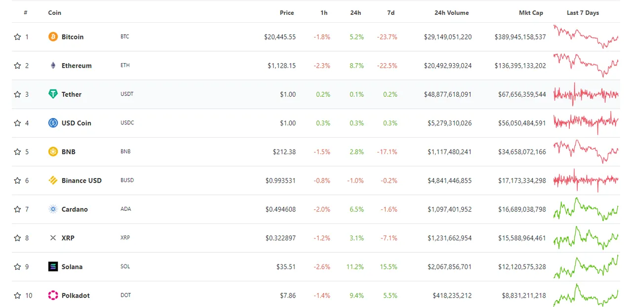Click Bitcoin's 7d change -23.7%
Screen dimensions: 632x307
pos(387,37)
